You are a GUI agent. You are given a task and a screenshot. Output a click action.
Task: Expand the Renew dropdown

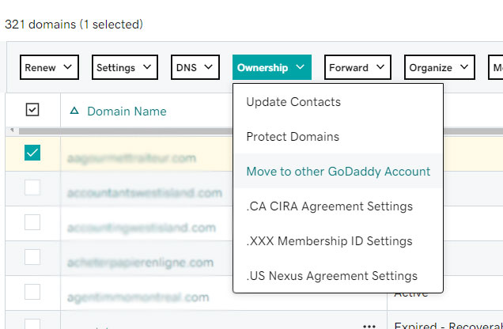pyautogui.click(x=49, y=67)
